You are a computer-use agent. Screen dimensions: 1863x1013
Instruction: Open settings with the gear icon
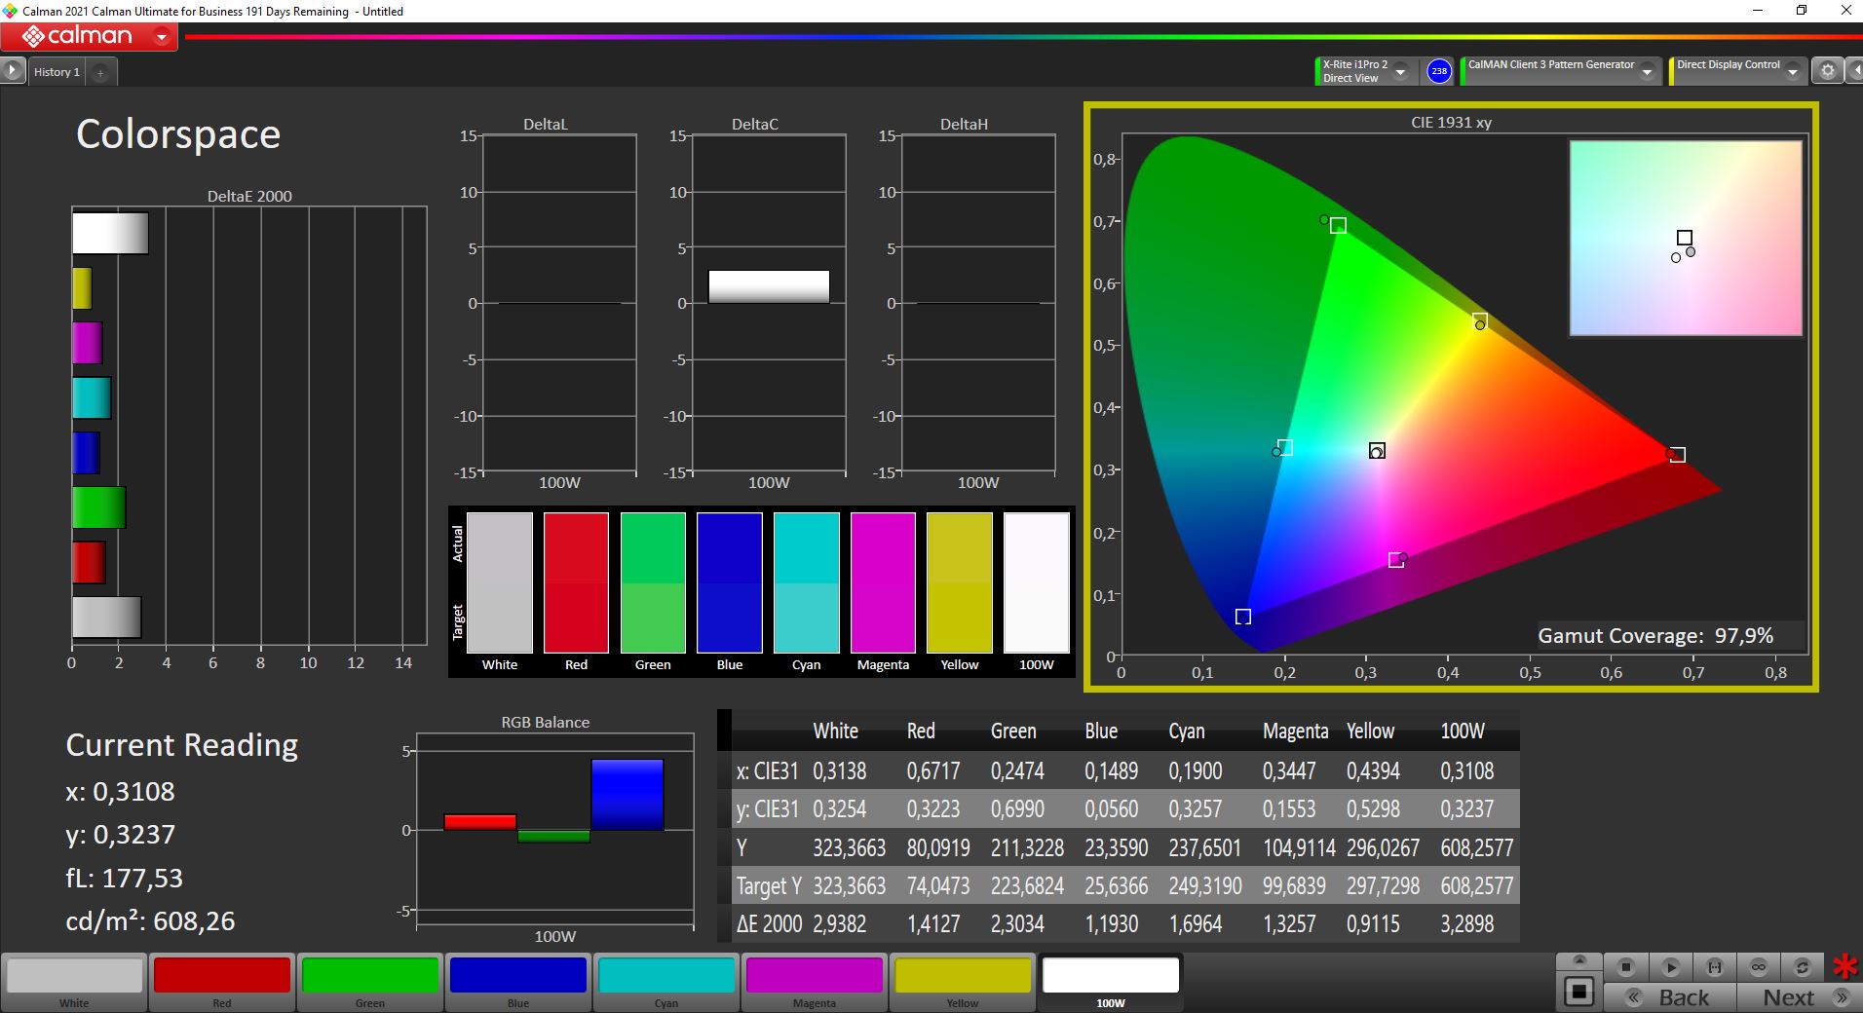point(1827,71)
